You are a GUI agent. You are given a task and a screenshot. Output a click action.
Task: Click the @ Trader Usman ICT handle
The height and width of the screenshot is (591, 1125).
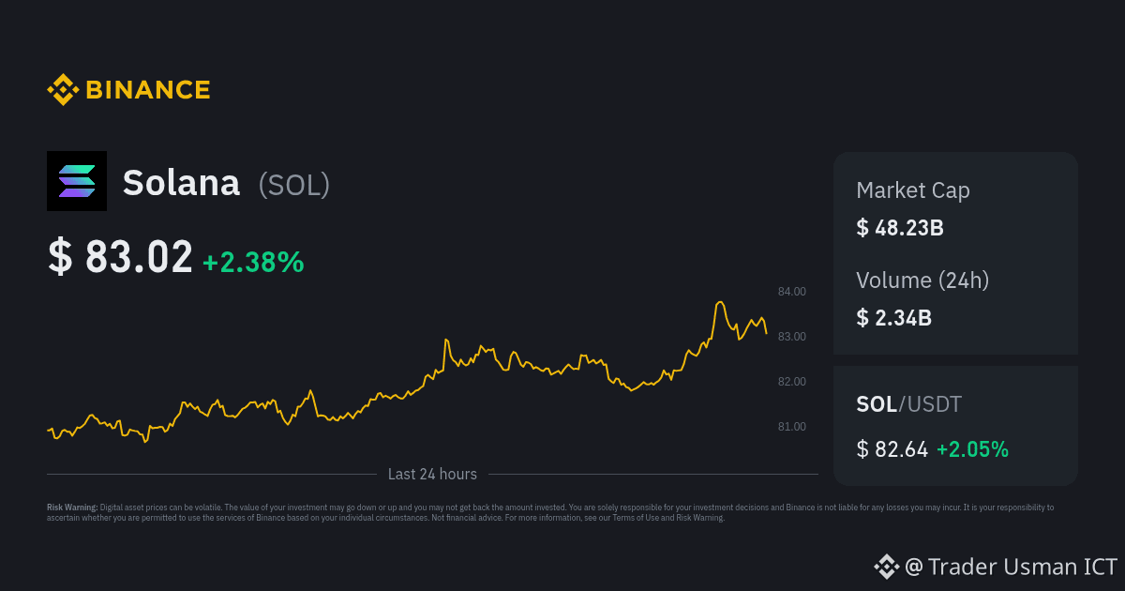click(x=1012, y=567)
